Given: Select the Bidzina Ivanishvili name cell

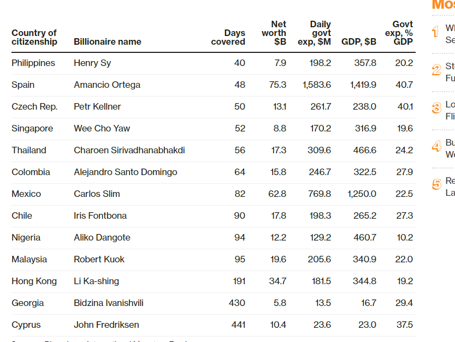Looking at the screenshot, I should 109,303.
